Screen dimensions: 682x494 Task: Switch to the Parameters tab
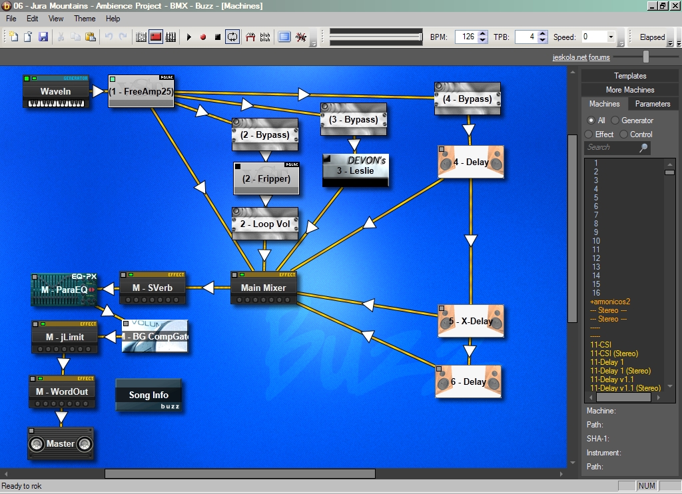tap(652, 104)
